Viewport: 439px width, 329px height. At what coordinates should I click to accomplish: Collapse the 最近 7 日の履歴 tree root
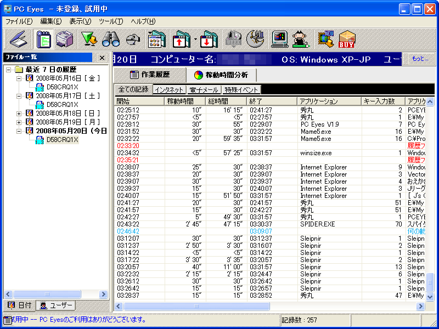coord(9,70)
